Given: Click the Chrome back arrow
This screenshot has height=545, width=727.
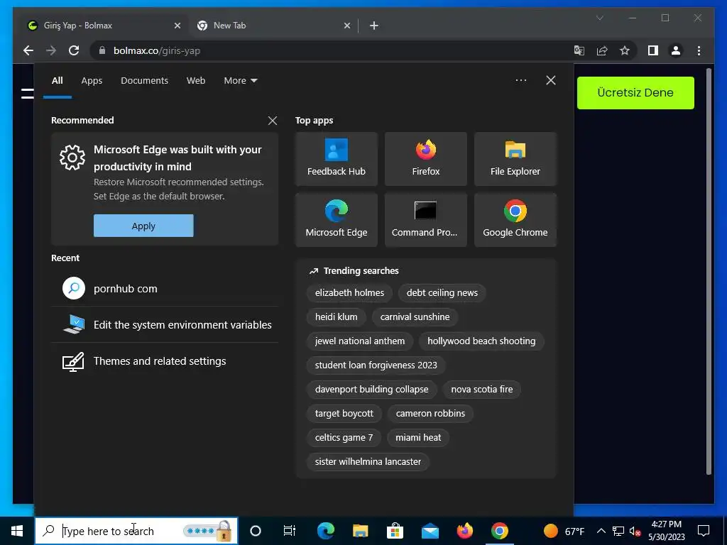Looking at the screenshot, I should 28,50.
